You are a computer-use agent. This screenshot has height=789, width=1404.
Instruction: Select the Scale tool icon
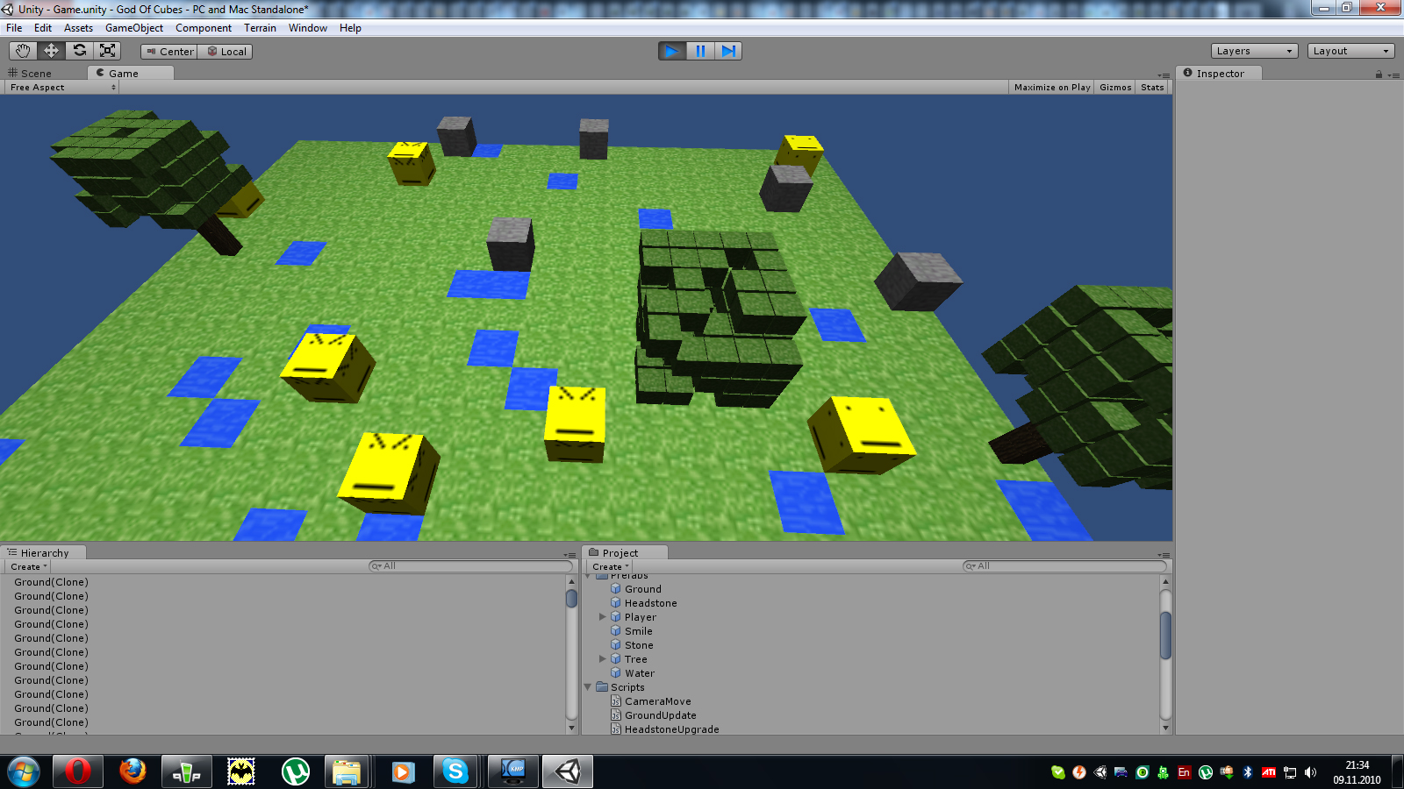[107, 51]
